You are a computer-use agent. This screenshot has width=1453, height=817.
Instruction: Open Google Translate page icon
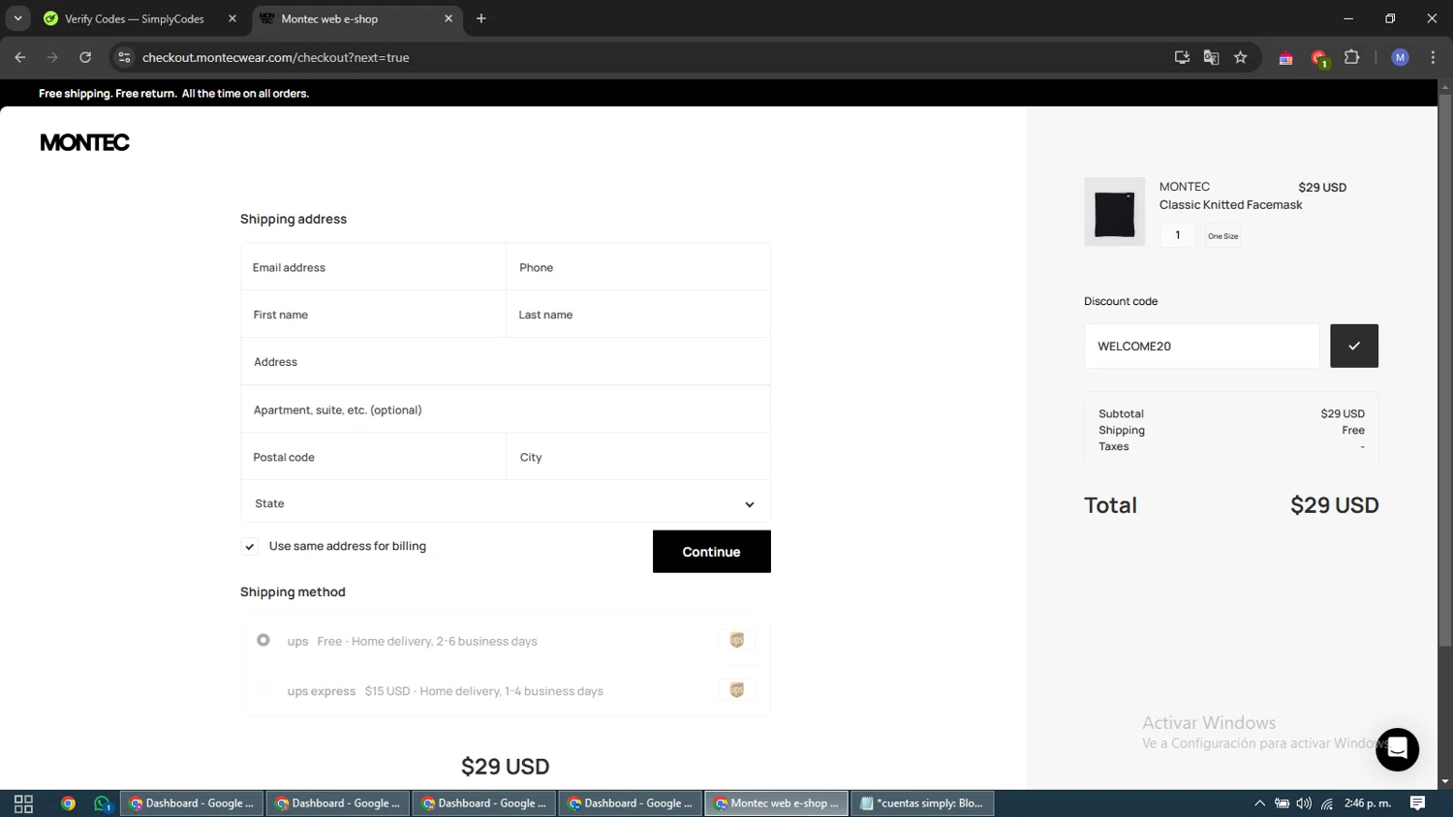(1211, 57)
